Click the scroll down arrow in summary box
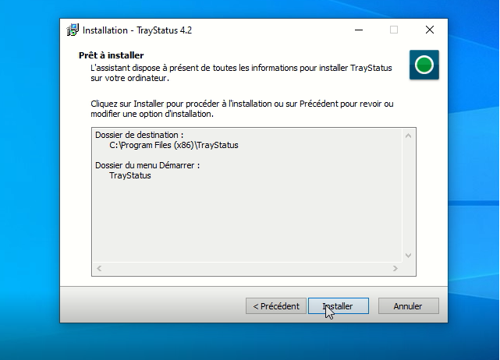This screenshot has height=360, width=500. [408, 256]
